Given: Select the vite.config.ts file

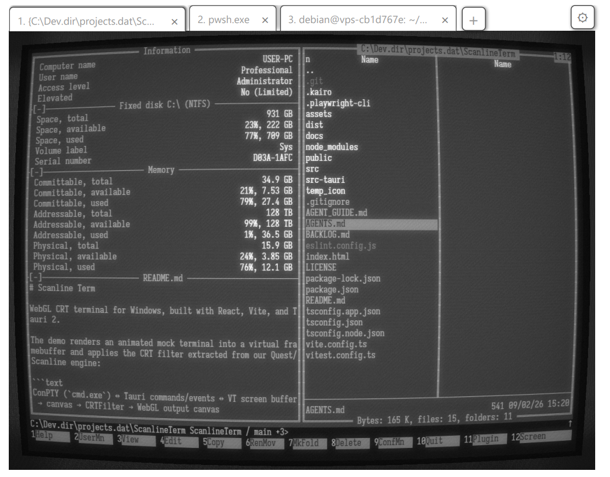Looking at the screenshot, I should pyautogui.click(x=336, y=344).
